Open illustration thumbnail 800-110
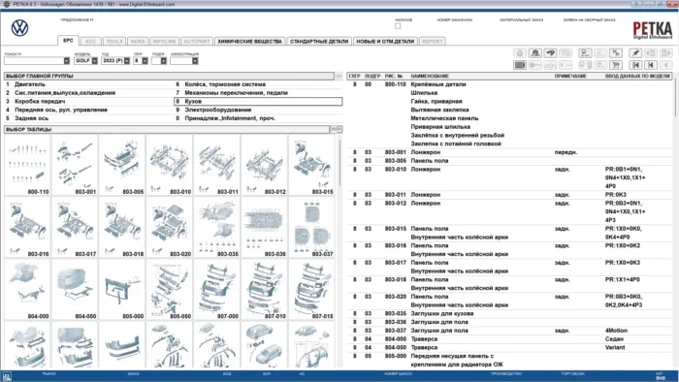Viewport: 679px width, 382px height. point(27,165)
